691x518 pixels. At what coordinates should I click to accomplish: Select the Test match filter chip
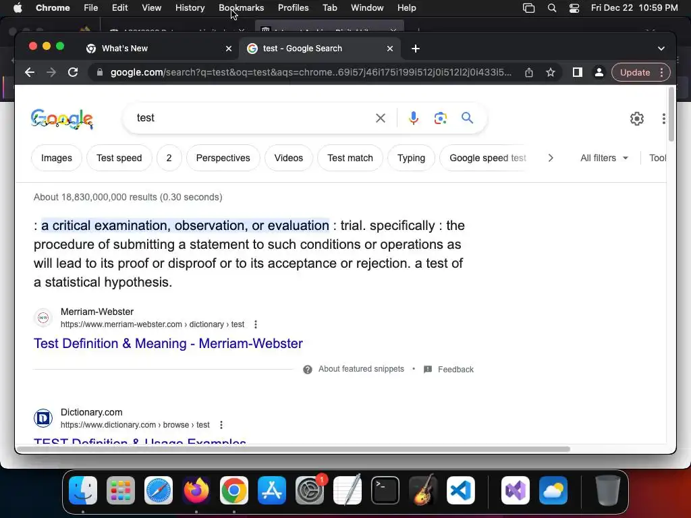pos(350,158)
